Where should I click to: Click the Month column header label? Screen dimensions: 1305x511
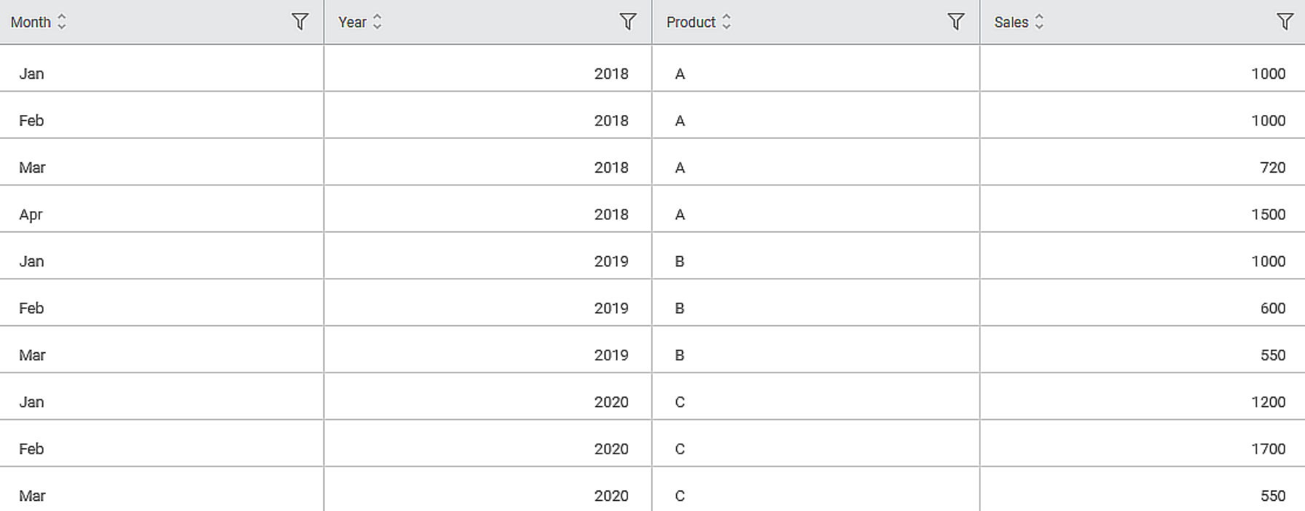(31, 23)
